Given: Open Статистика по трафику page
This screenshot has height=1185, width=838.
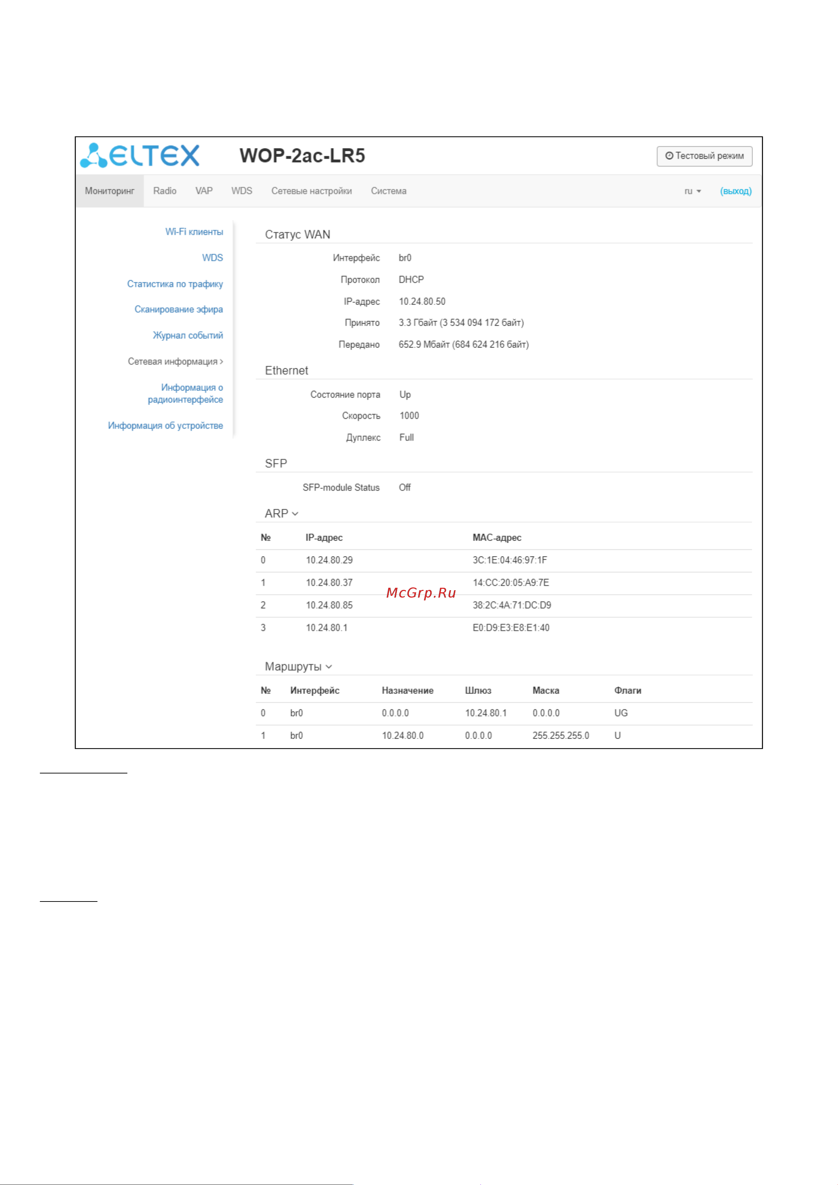Looking at the screenshot, I should (x=175, y=284).
